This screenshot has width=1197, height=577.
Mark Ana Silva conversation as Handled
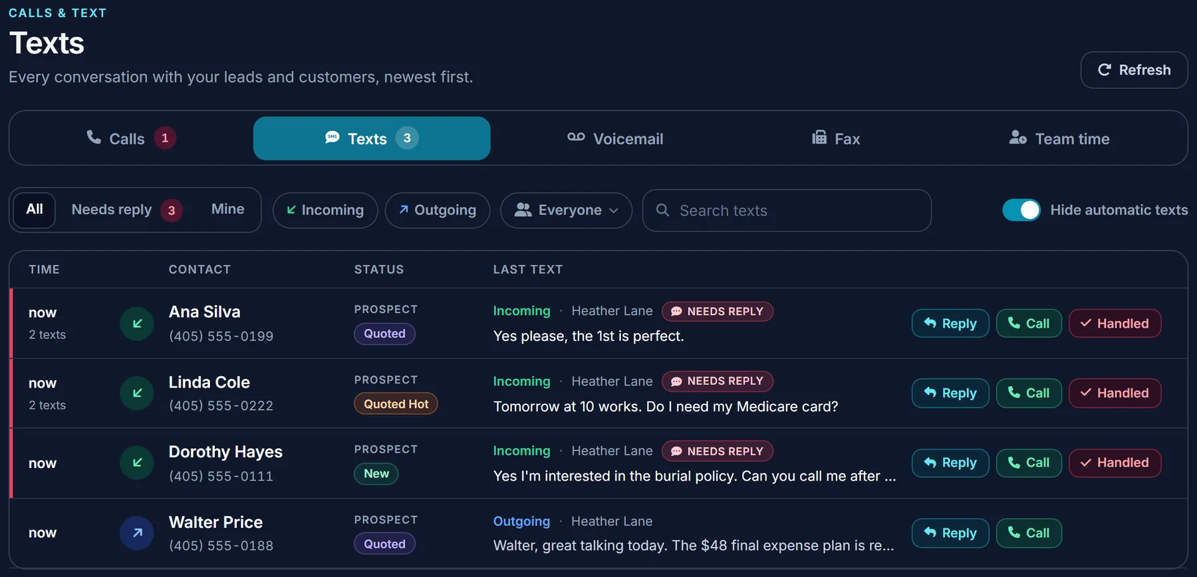tap(1115, 324)
